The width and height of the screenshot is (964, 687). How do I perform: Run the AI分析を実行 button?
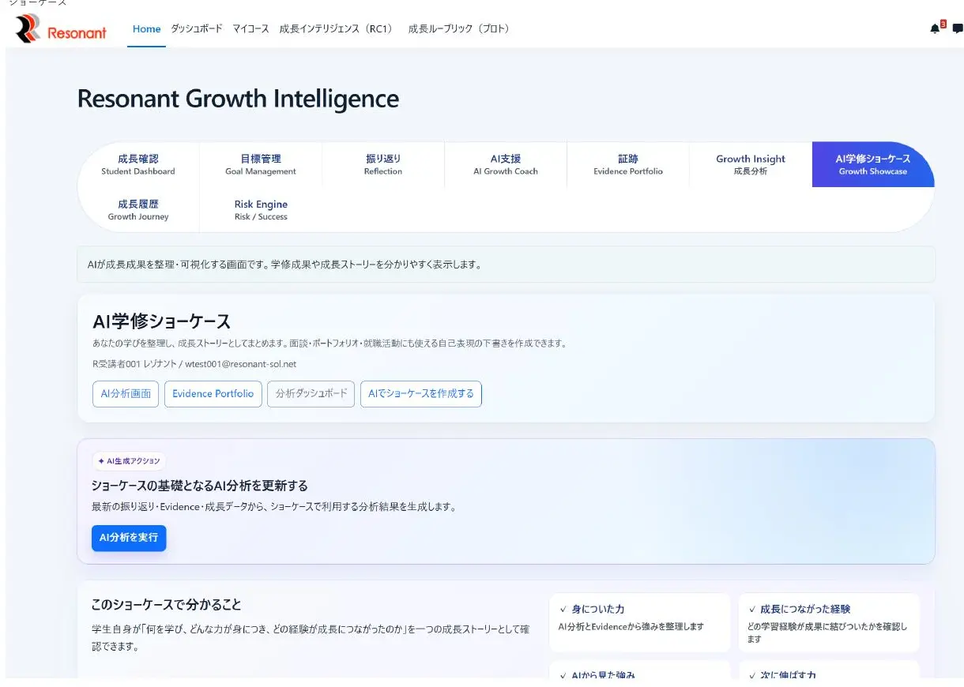pos(129,537)
